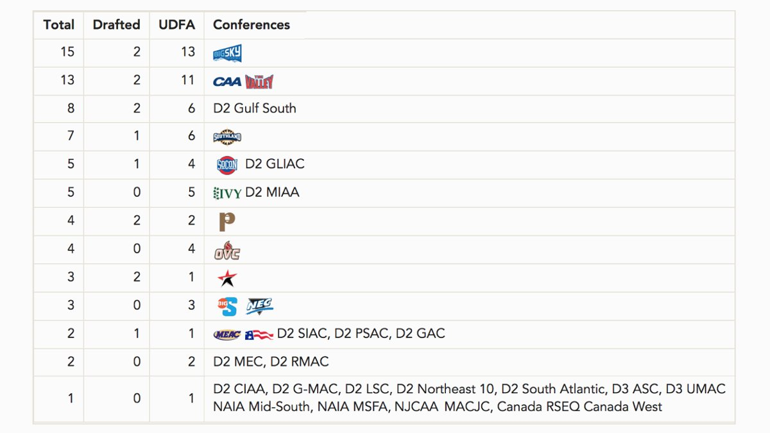Open the NEC conference logo

click(260, 307)
